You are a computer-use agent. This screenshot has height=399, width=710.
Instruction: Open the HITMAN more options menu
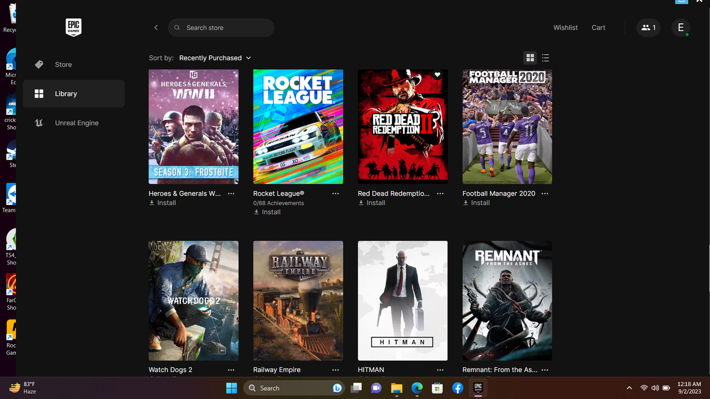(x=440, y=369)
